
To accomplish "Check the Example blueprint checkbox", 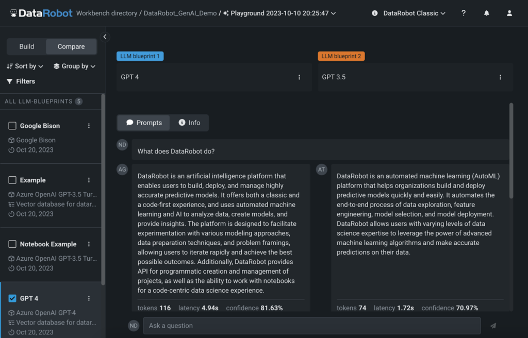I will [12, 180].
